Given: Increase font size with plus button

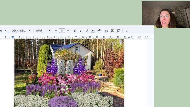Looking at the screenshot, I should [68, 31].
